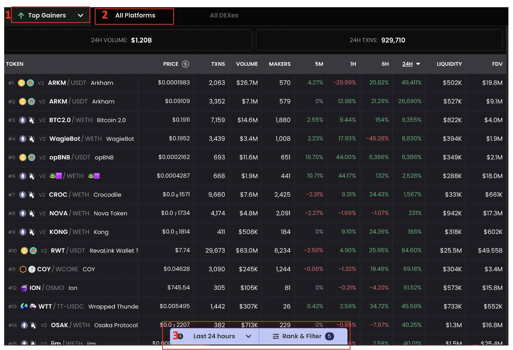
Task: Expand the Top Gainers chevron
Action: (80, 16)
